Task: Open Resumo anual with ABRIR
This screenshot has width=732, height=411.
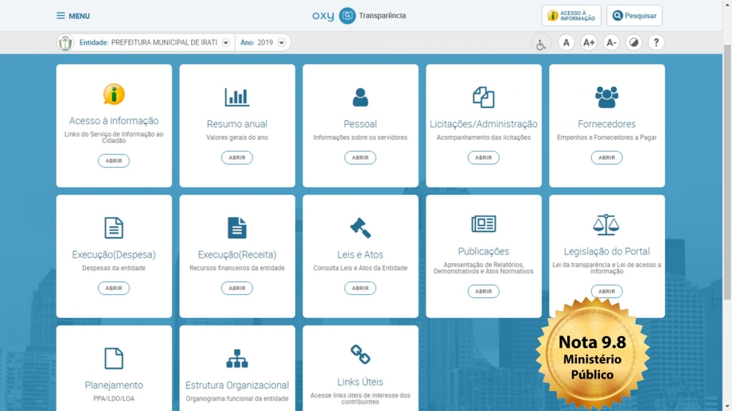Action: click(x=236, y=157)
